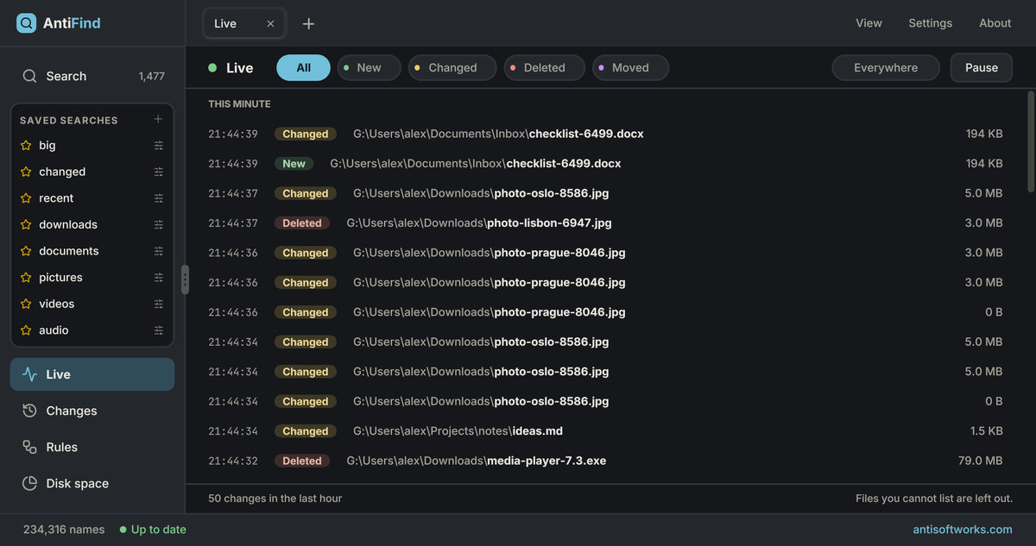Click the 'THIS MINUTE' group header
The image size is (1036, 546).
tap(239, 104)
